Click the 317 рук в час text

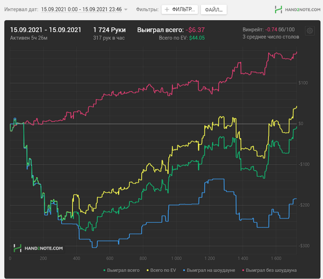tap(109, 38)
